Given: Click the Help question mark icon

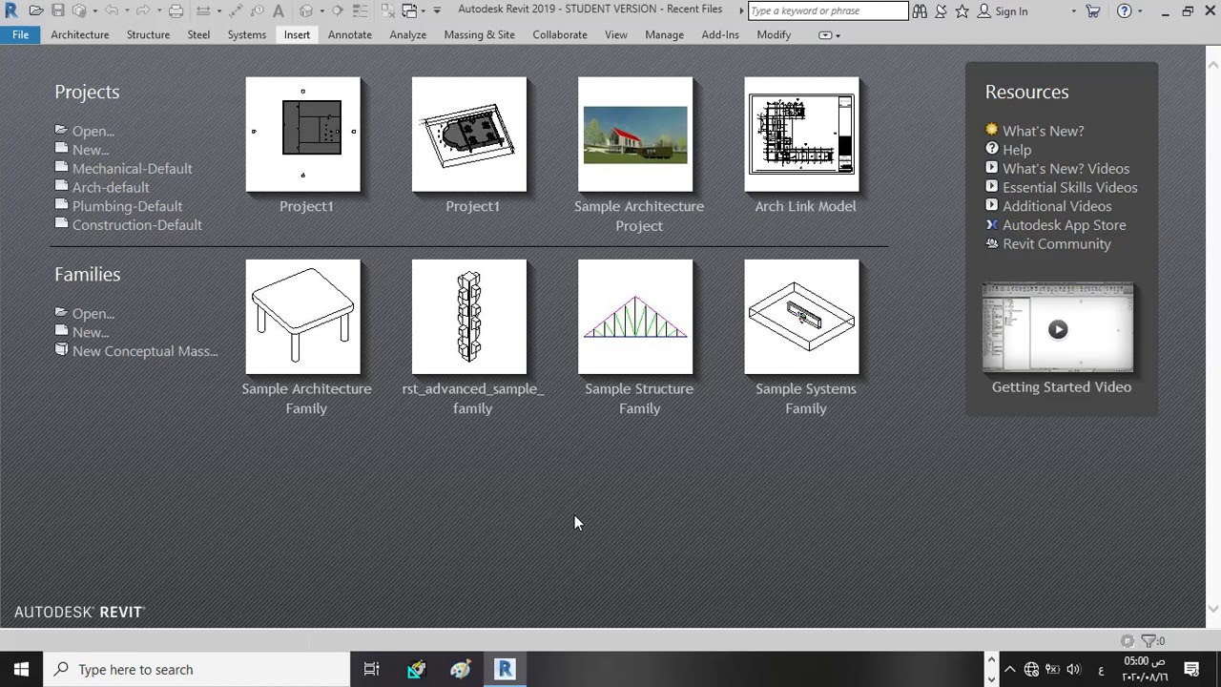Looking at the screenshot, I should point(1125,10).
